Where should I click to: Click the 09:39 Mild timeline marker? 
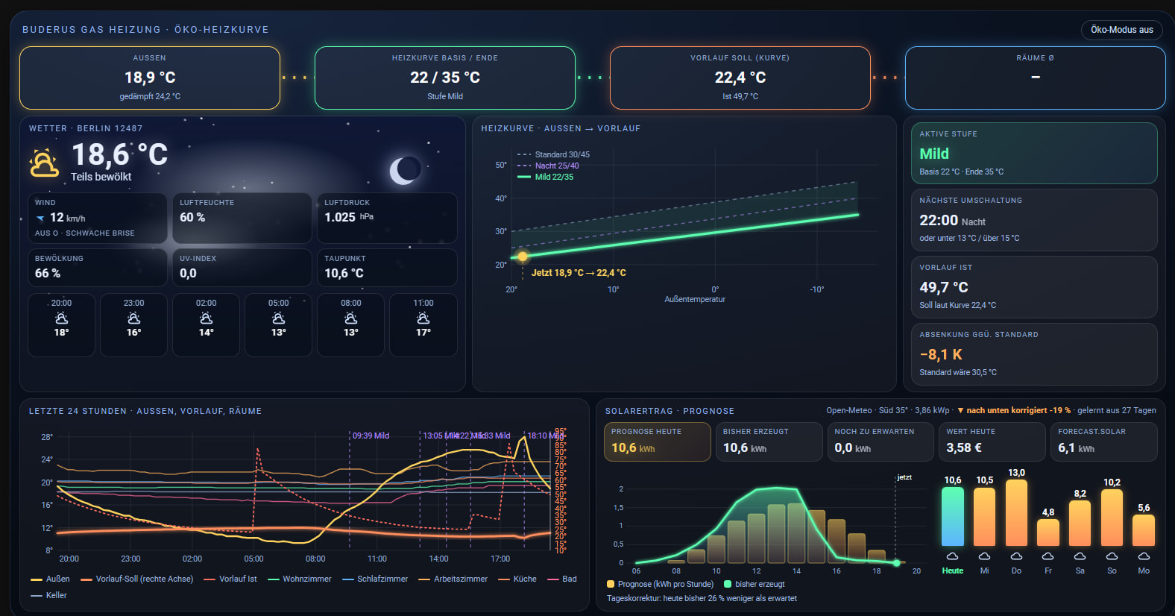[x=371, y=436]
